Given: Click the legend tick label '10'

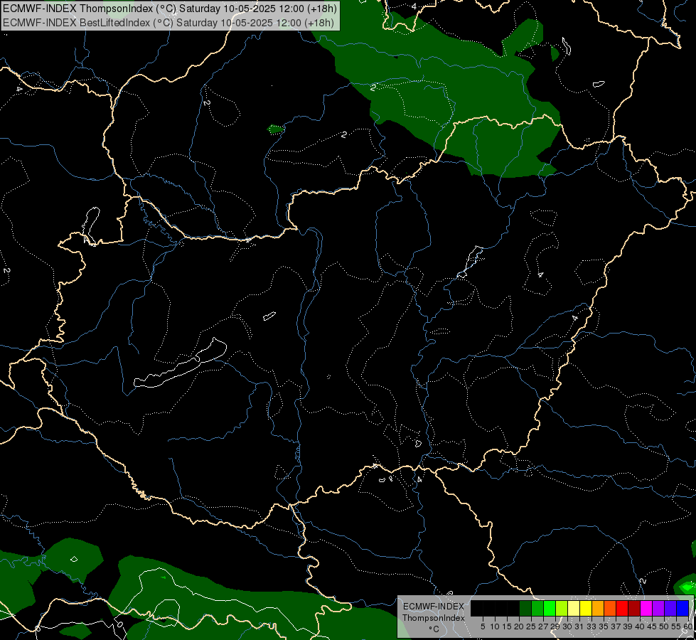Looking at the screenshot, I should click(x=495, y=626).
